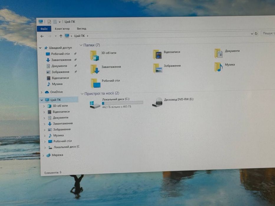Screen dimensions: 275x206
Task: Select Відеозаписи under Швидкий доступ
Action: tap(58, 78)
